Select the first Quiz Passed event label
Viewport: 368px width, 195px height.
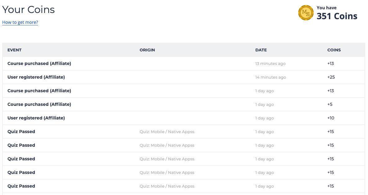[21, 132]
